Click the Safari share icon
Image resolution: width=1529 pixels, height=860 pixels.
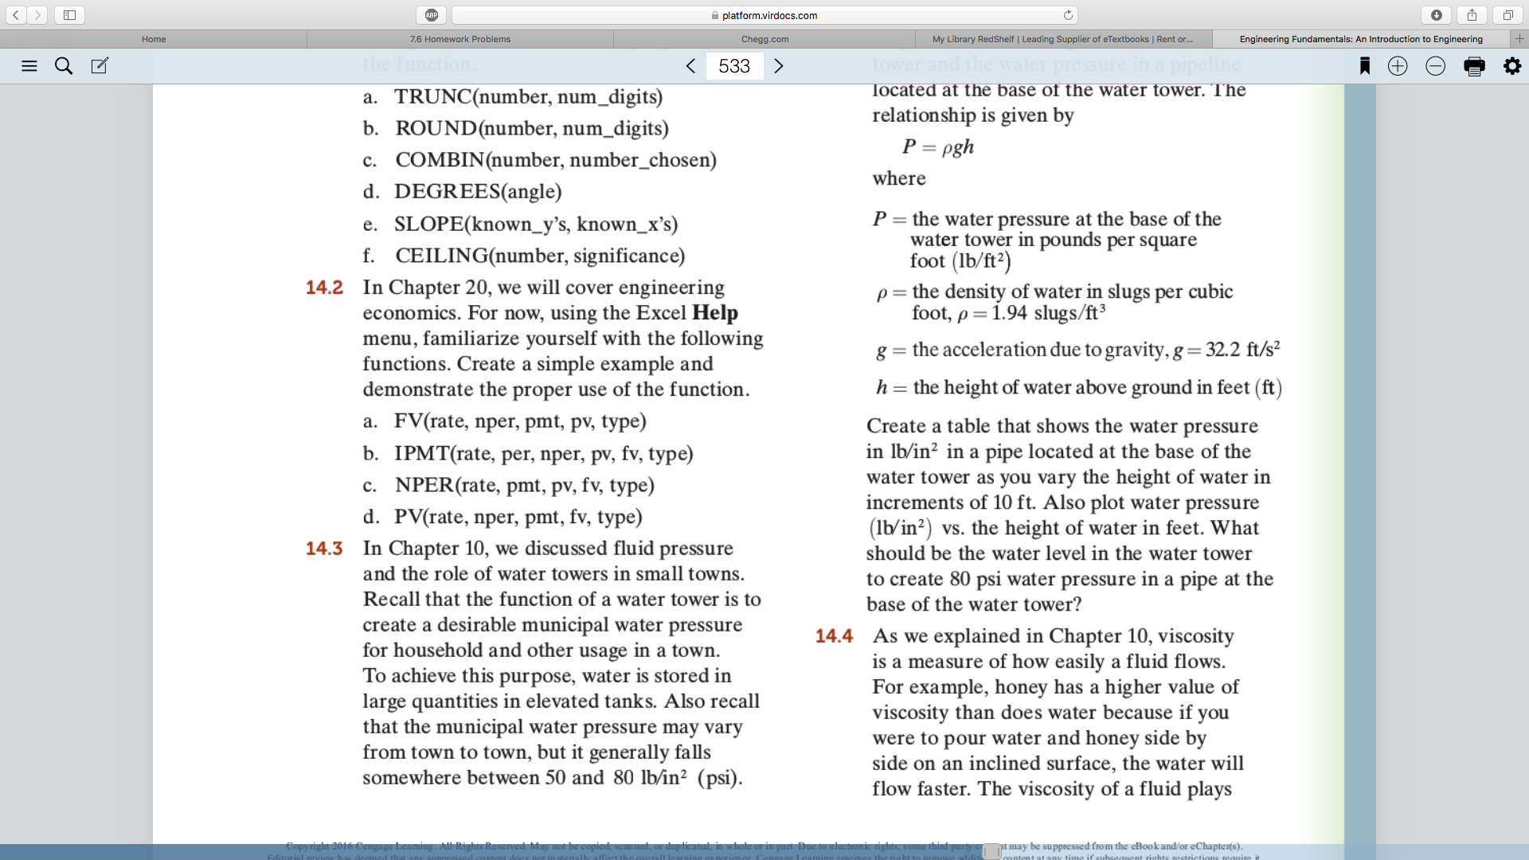pos(1472,15)
